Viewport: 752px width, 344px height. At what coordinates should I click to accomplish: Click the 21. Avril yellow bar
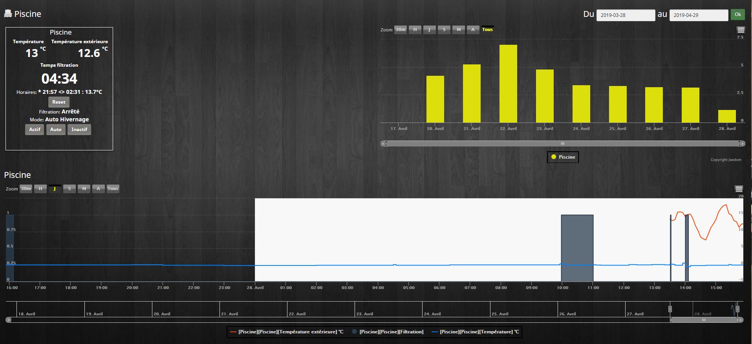[472, 93]
